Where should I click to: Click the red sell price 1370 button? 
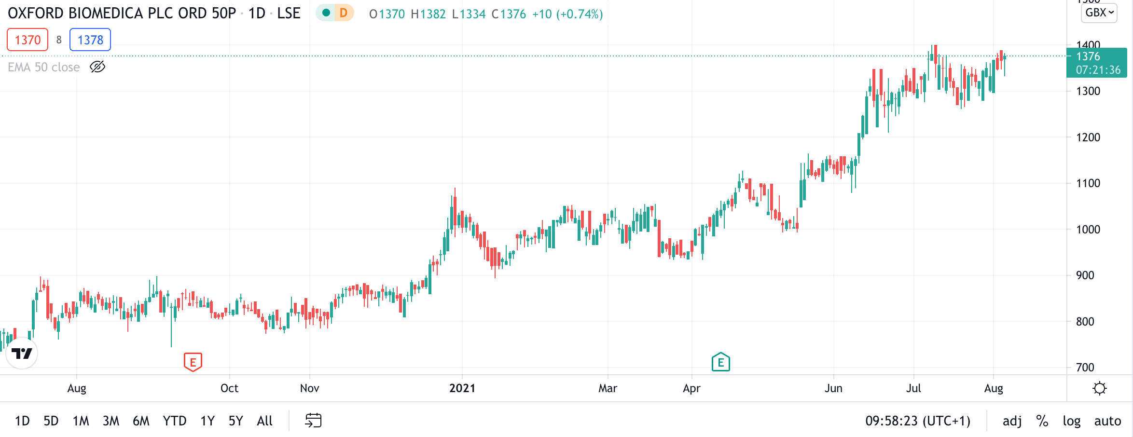(28, 40)
